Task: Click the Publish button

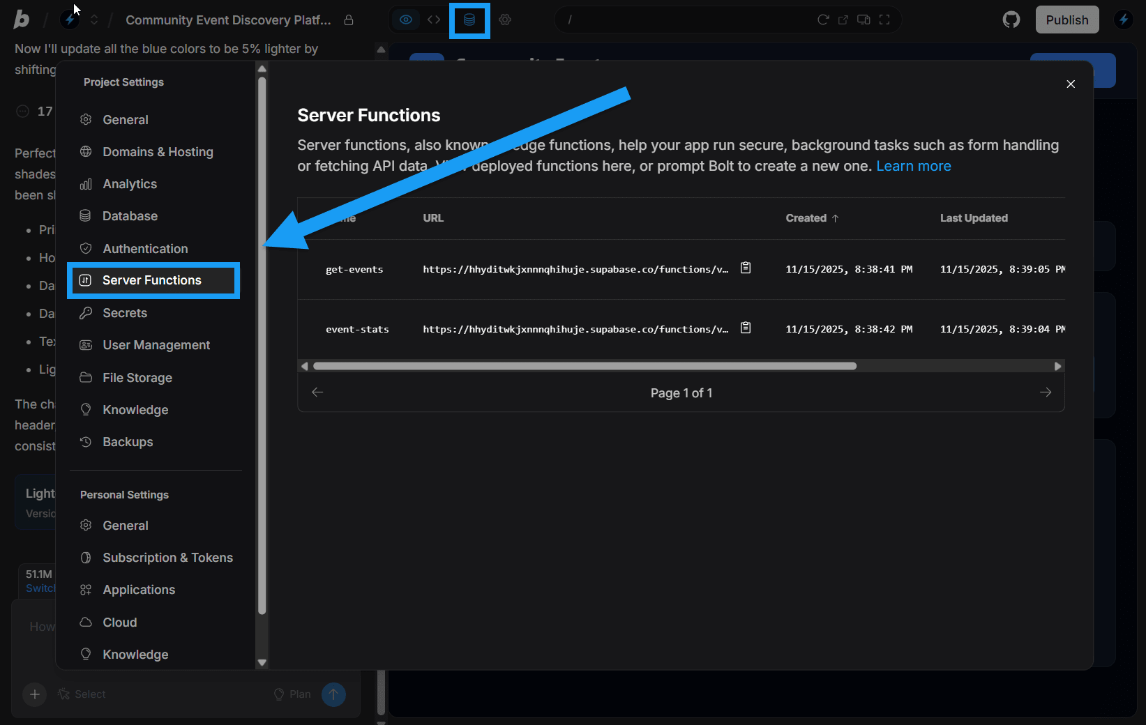Action: click(1066, 20)
